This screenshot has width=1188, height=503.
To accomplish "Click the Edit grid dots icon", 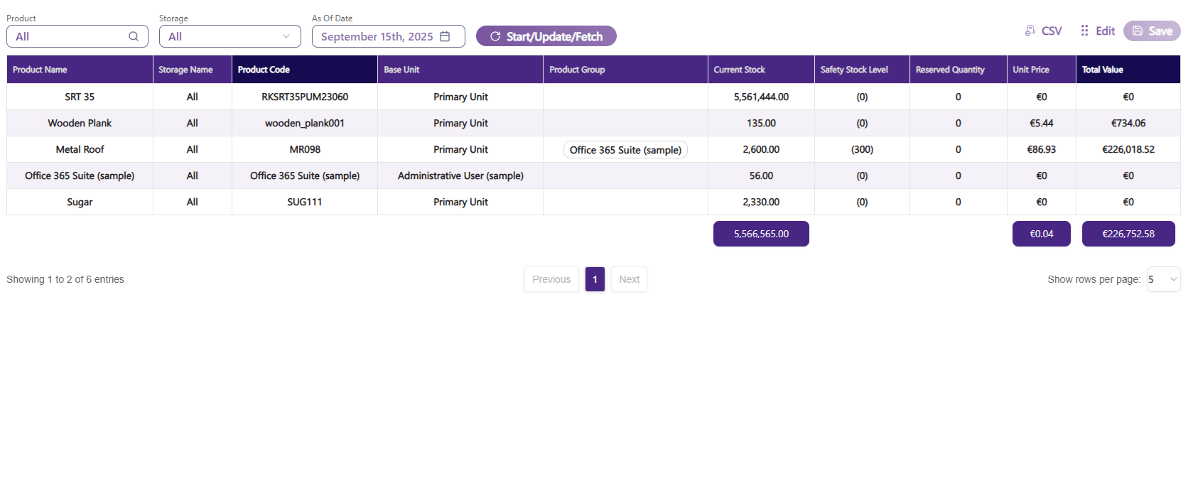I will point(1084,31).
